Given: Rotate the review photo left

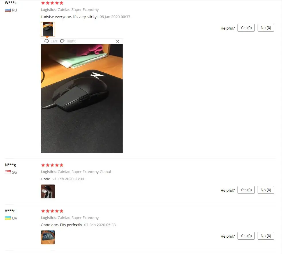Looking at the screenshot, I should click(x=51, y=41).
